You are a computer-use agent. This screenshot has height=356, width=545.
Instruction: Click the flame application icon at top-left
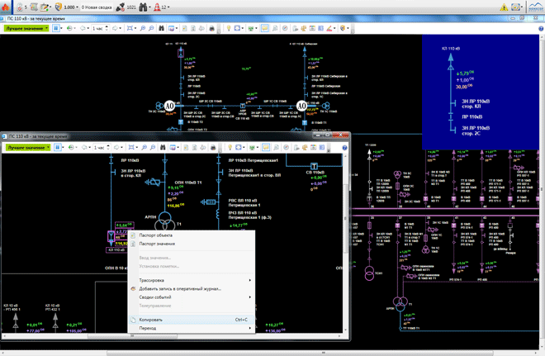(x=5, y=7)
